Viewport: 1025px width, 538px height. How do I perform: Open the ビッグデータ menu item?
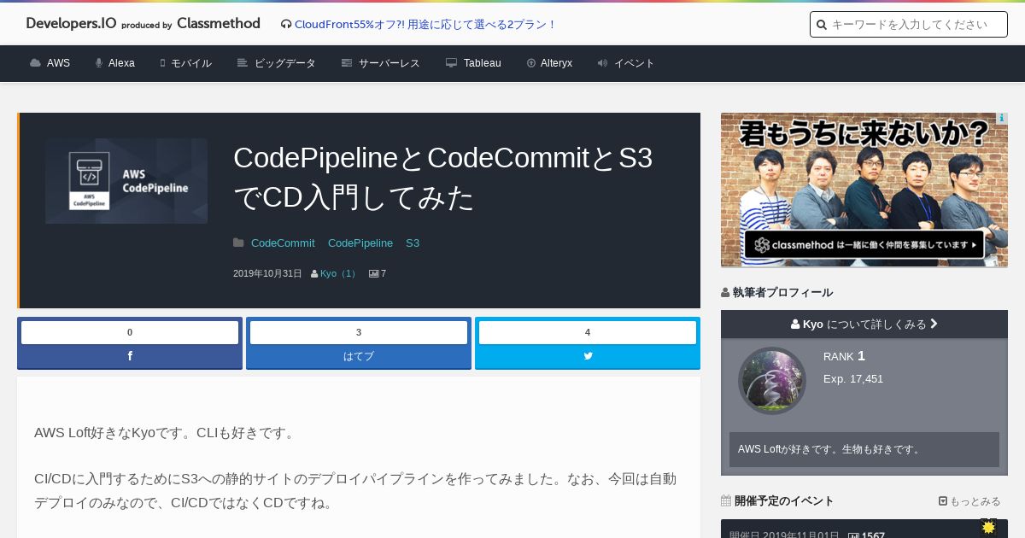[x=285, y=63]
